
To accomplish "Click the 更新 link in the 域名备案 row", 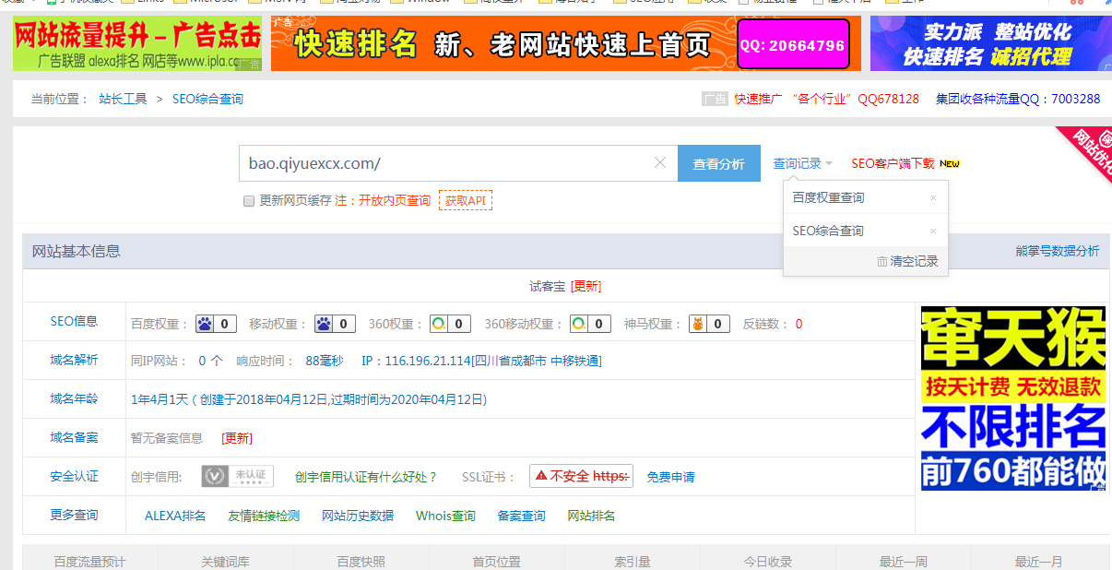I will 237,438.
